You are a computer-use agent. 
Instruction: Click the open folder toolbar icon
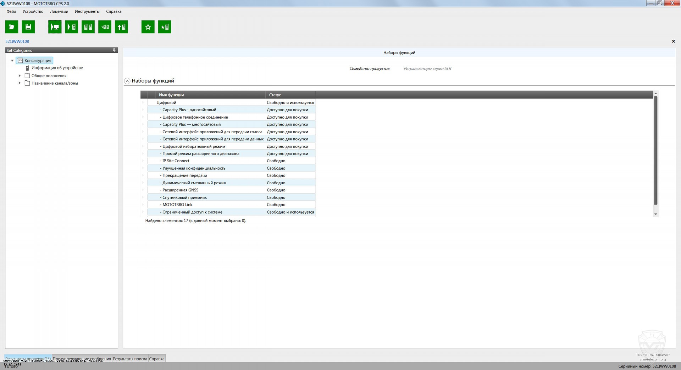(x=11, y=27)
